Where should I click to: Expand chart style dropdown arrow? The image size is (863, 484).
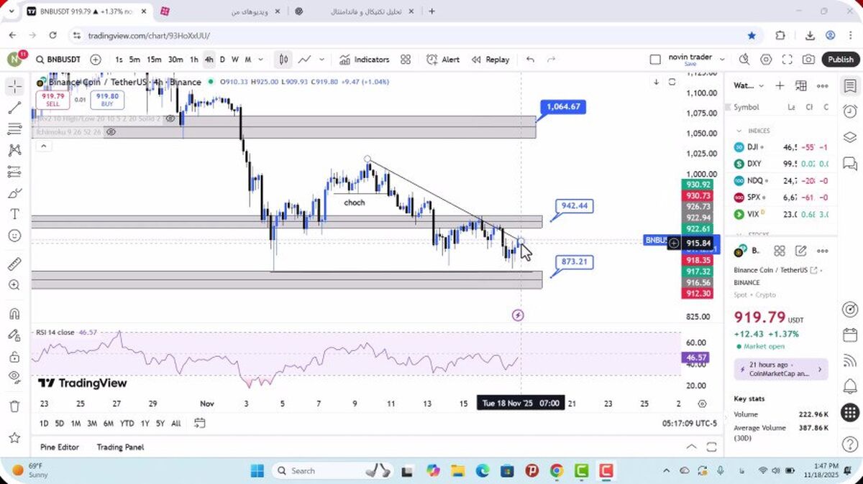pos(321,60)
